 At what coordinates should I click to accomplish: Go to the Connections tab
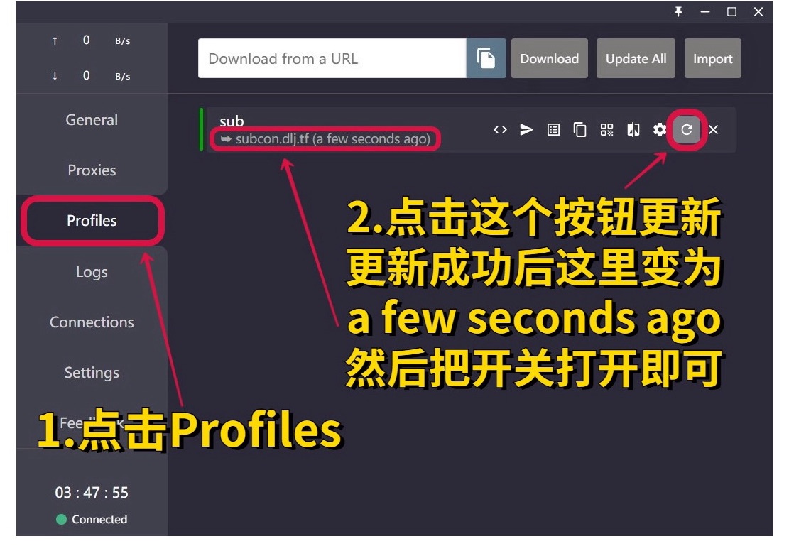click(x=92, y=322)
